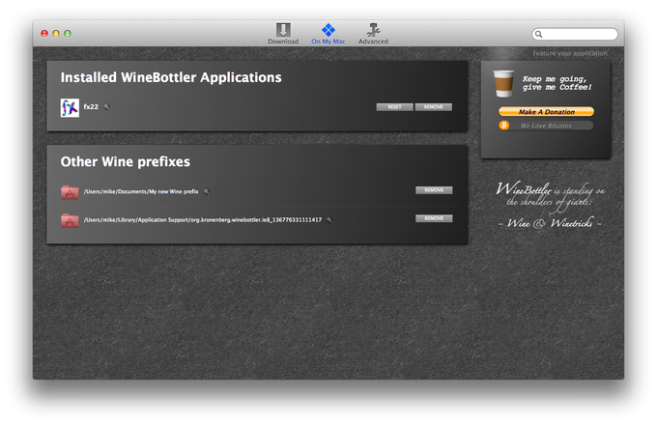Remove the fx22 application
Screen dimensions: 657x425
pyautogui.click(x=433, y=107)
